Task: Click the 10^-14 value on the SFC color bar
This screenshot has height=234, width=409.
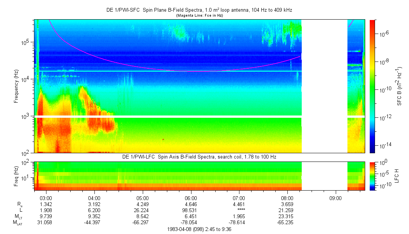Action: [385, 146]
